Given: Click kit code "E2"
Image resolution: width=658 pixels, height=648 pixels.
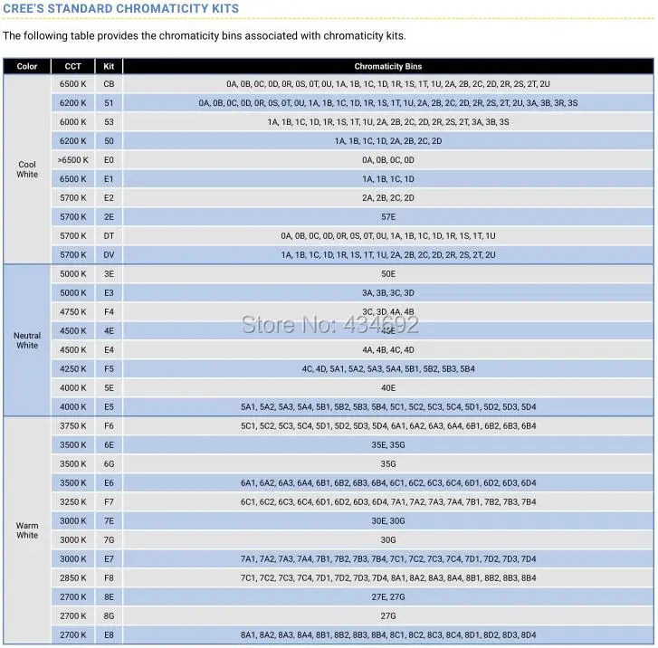Looking at the screenshot, I should [109, 197].
